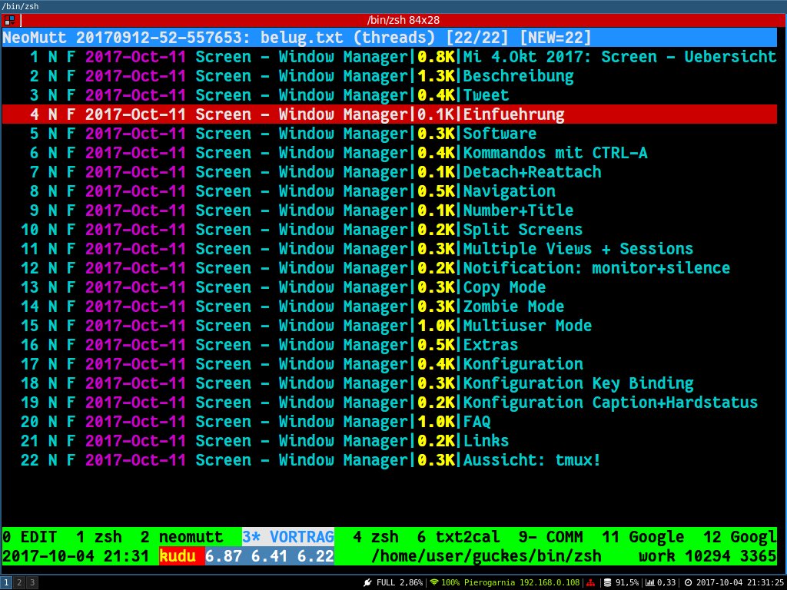Click the clock icon in status bar

point(688,582)
